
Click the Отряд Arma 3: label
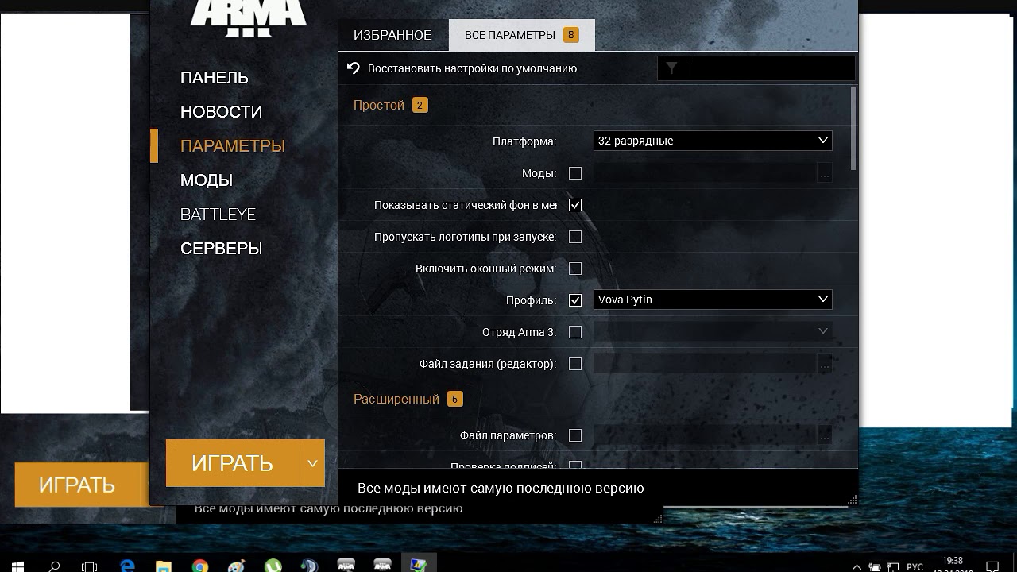click(520, 332)
